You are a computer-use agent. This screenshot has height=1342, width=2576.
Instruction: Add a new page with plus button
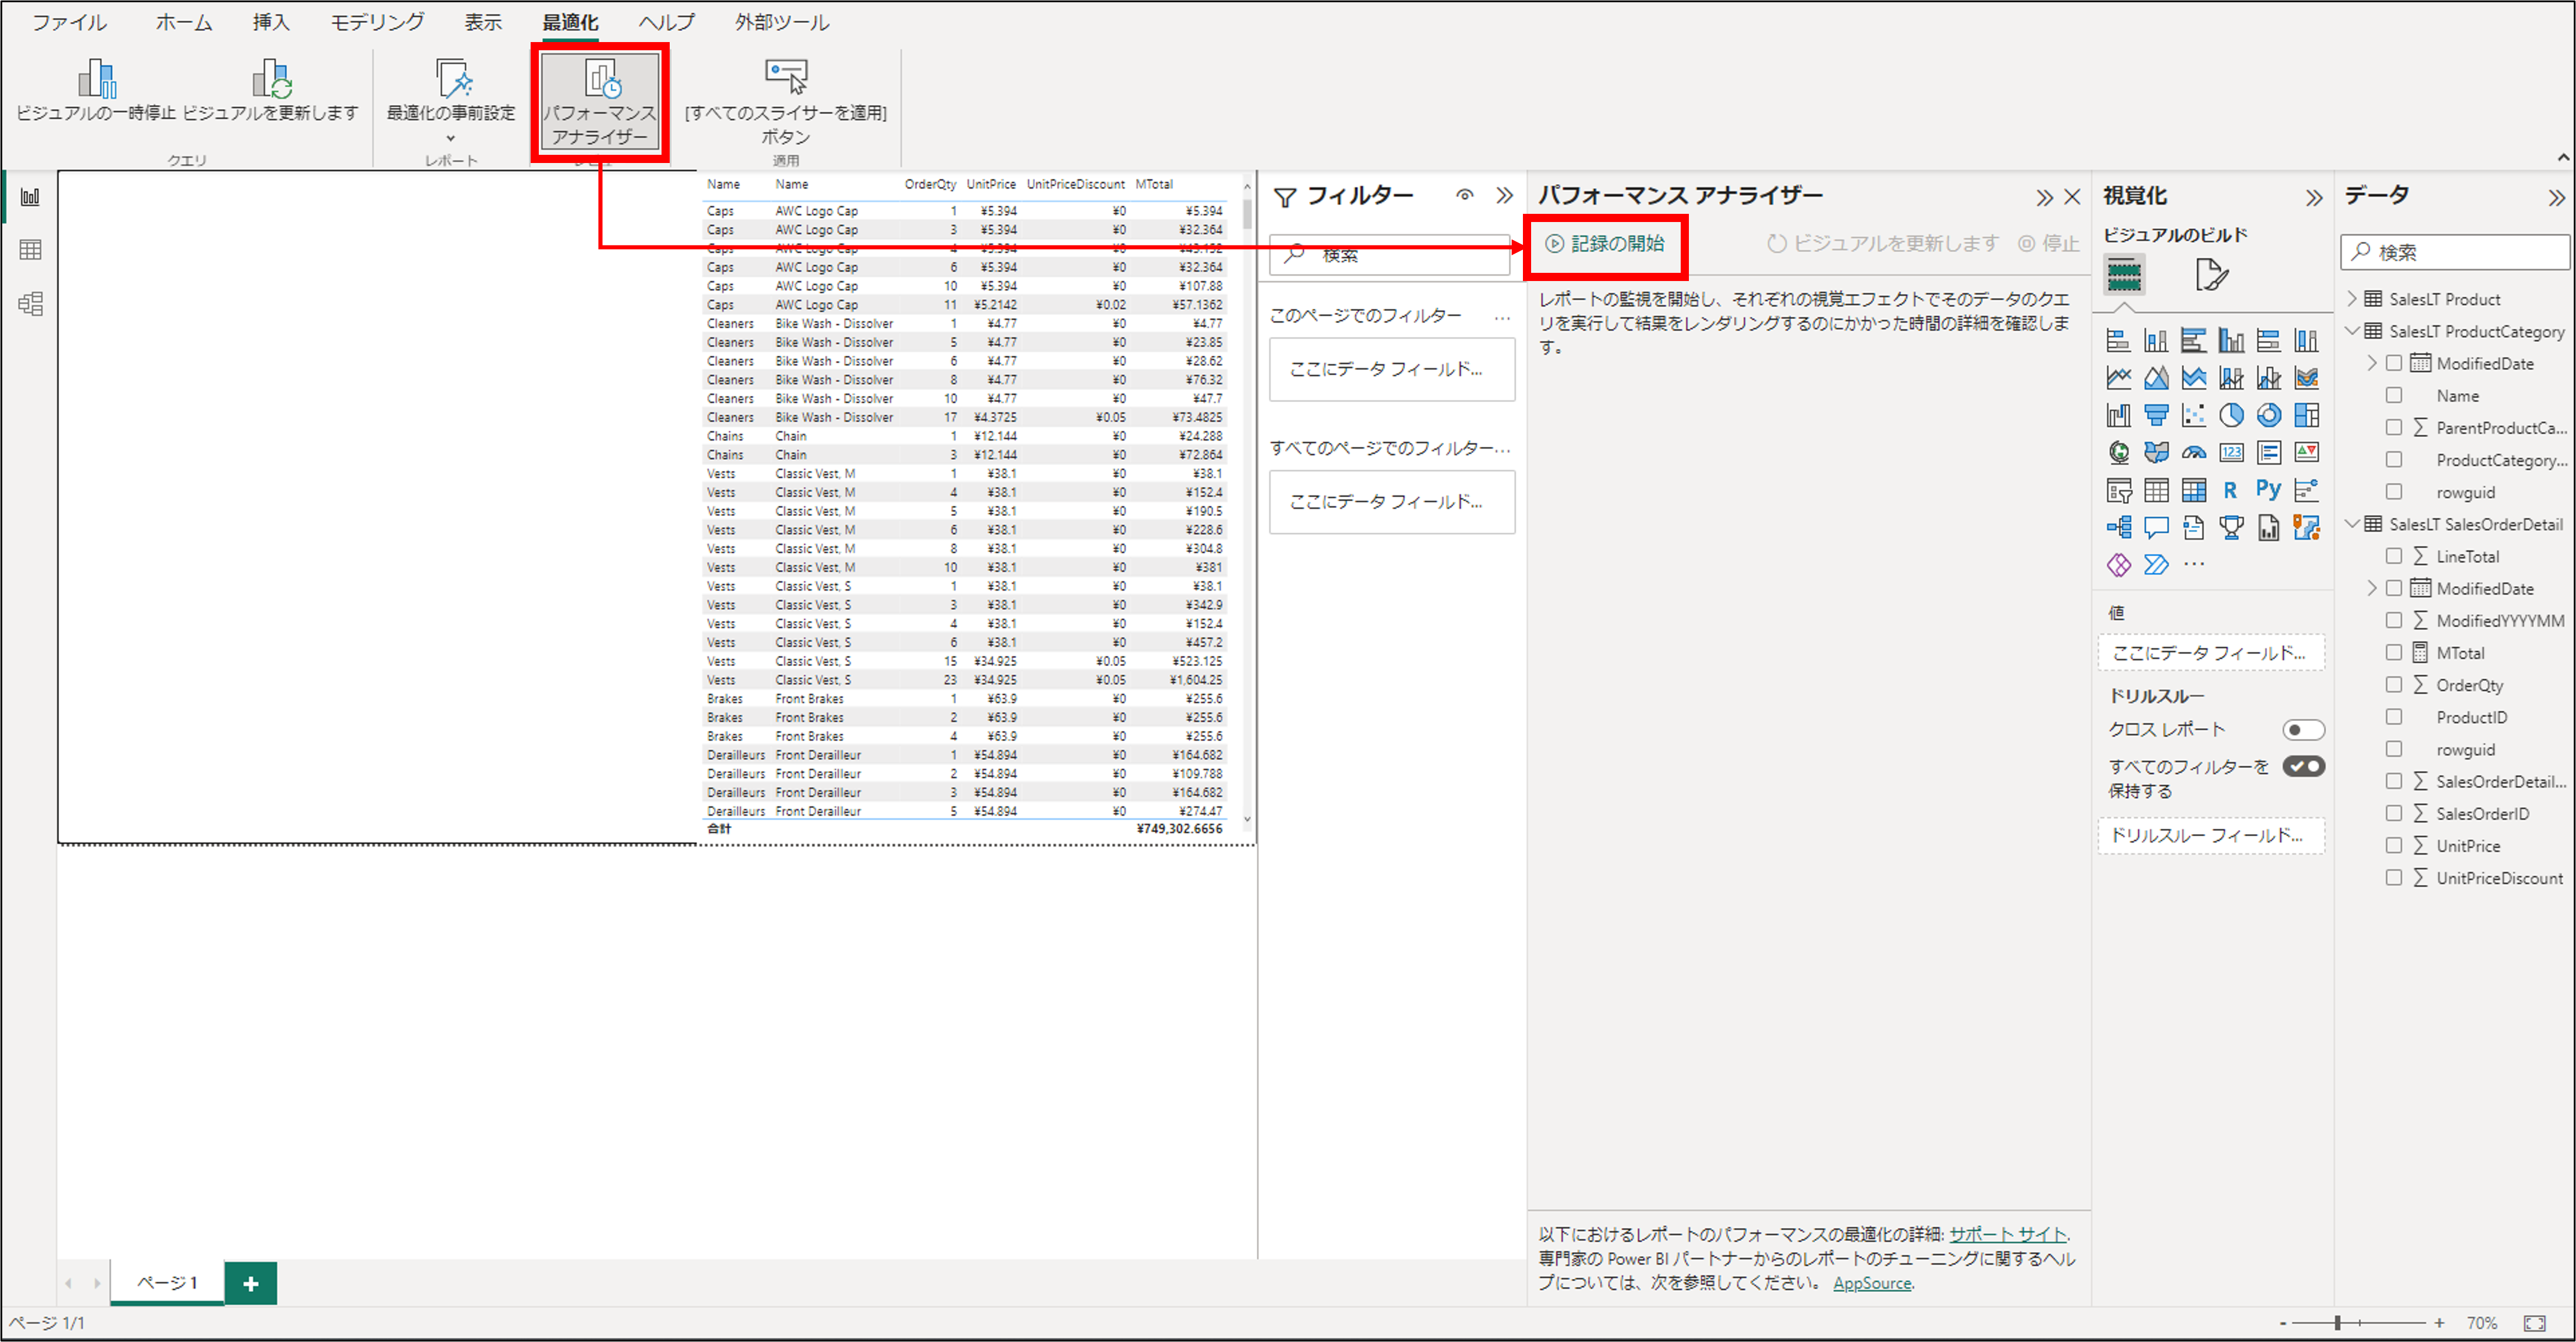coord(251,1283)
